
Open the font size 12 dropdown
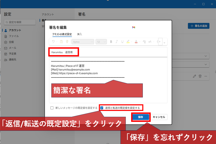[x=101, y=42]
